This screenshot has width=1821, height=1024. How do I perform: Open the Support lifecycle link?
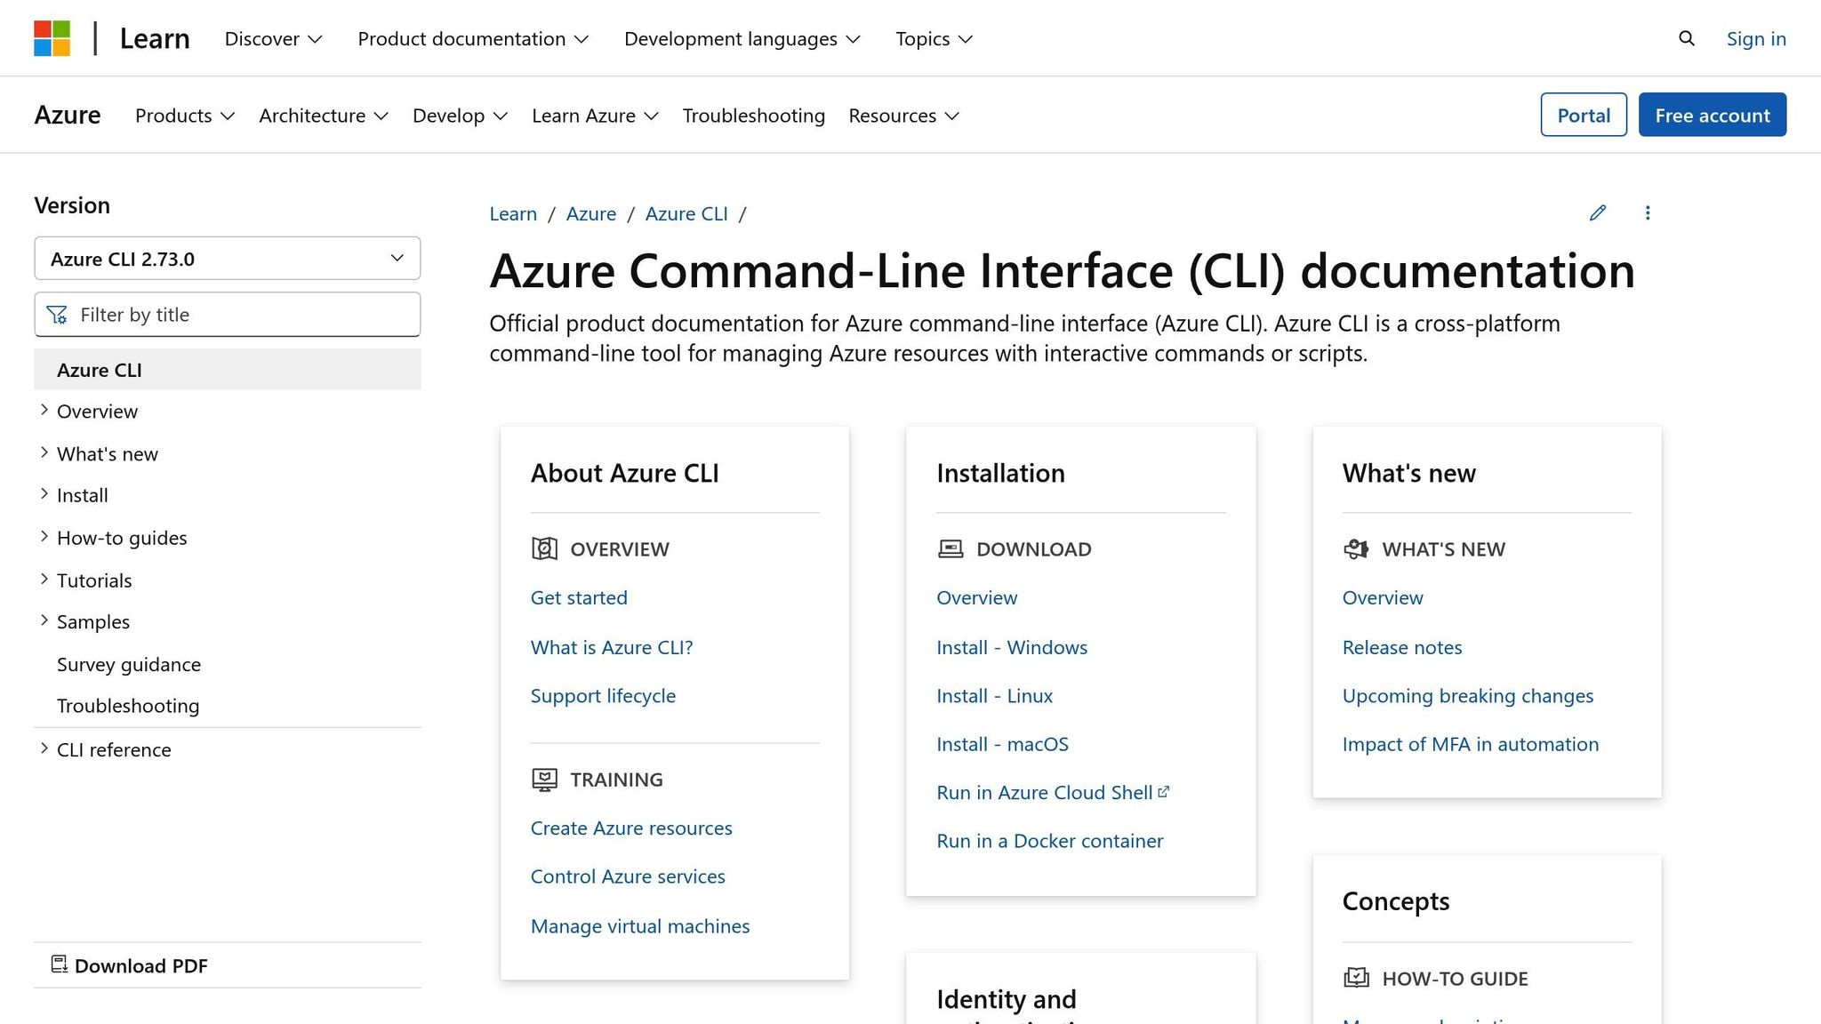(603, 695)
